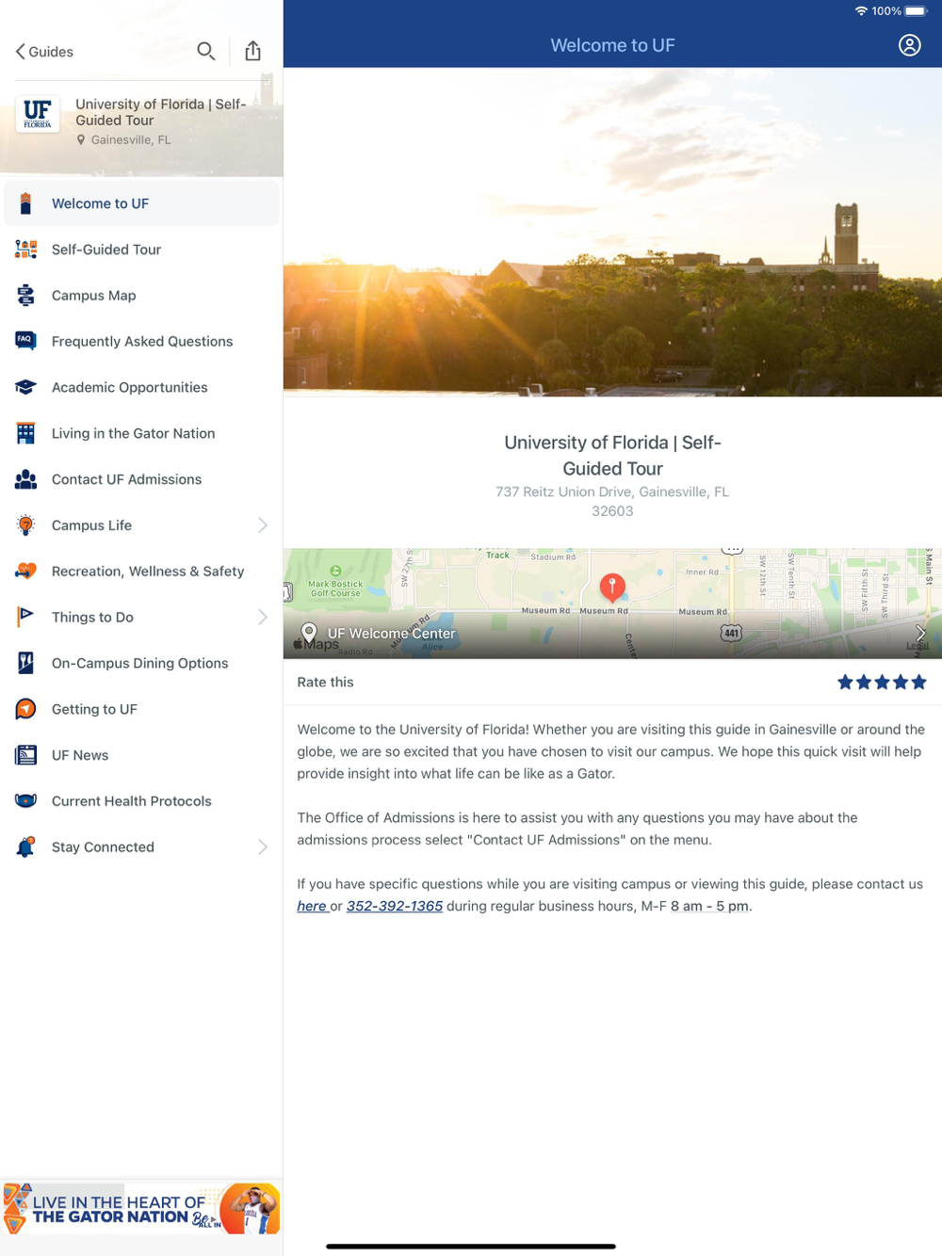Tap the share icon
This screenshot has width=942, height=1256.
(252, 51)
